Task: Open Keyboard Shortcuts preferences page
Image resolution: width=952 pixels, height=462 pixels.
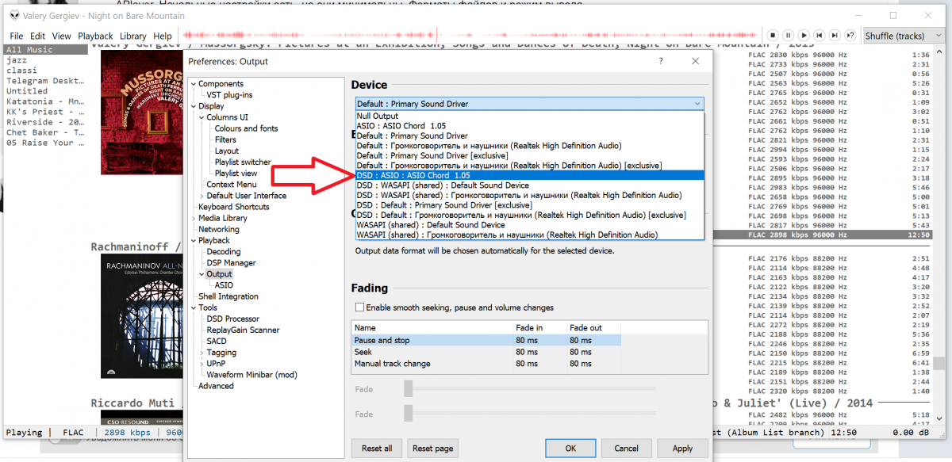Action: coord(233,207)
